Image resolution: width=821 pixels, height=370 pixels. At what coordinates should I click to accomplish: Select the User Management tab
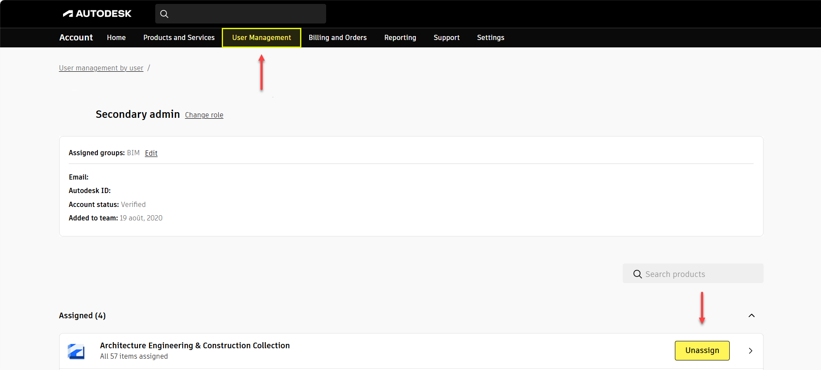coord(261,37)
